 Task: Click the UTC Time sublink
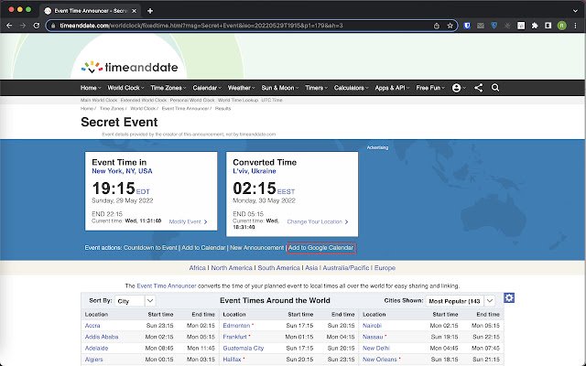(272, 100)
